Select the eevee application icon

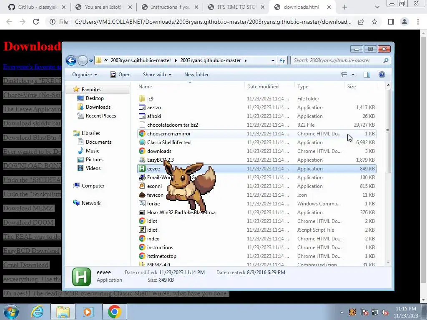click(142, 168)
